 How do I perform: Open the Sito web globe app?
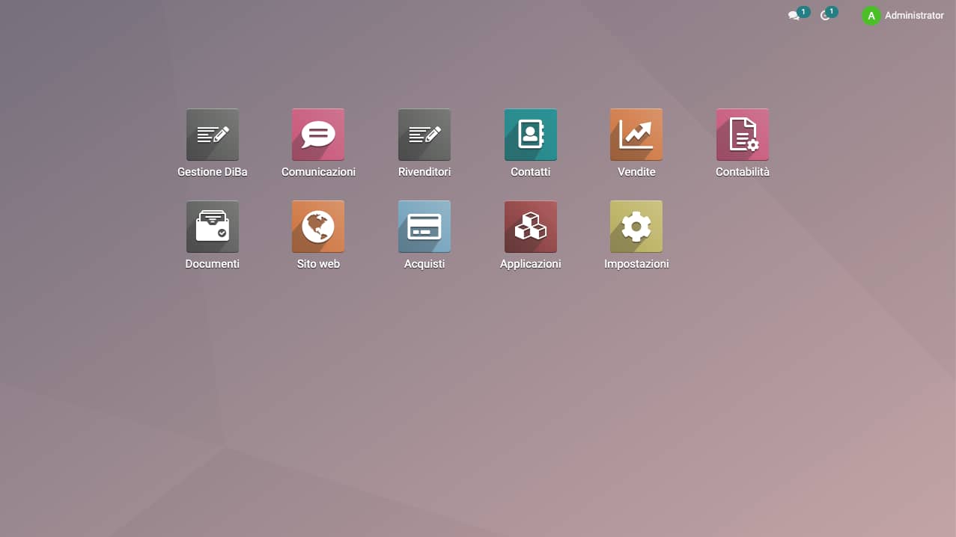[318, 227]
